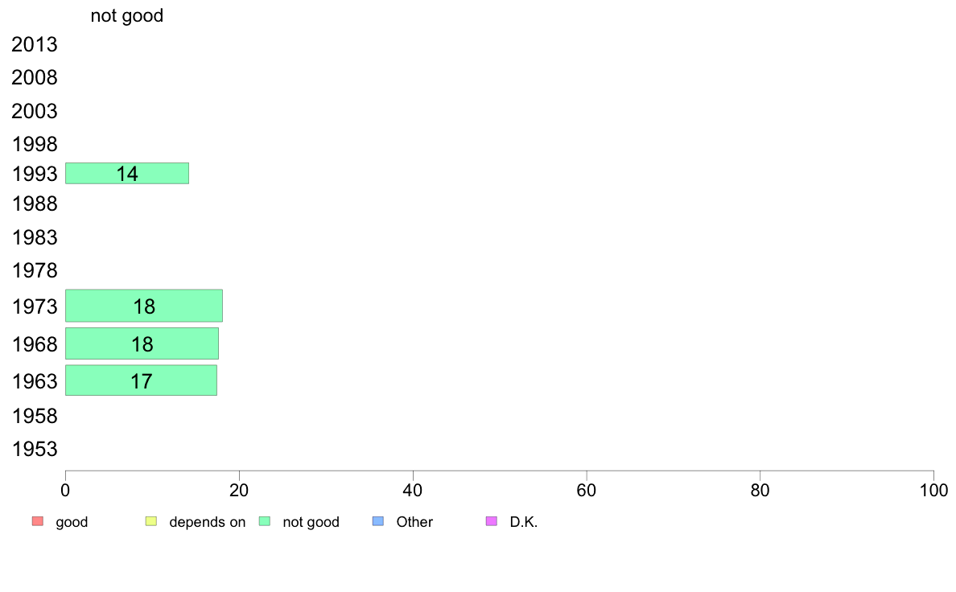Select the 1993 bar showing 14
The width and height of the screenshot is (956, 592).
[x=127, y=173]
